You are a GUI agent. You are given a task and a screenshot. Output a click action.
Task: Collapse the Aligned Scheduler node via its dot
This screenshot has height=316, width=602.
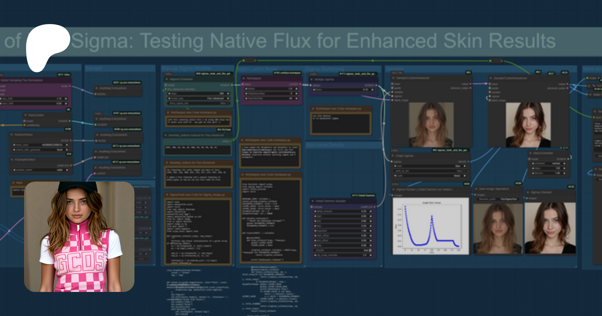coord(167,79)
